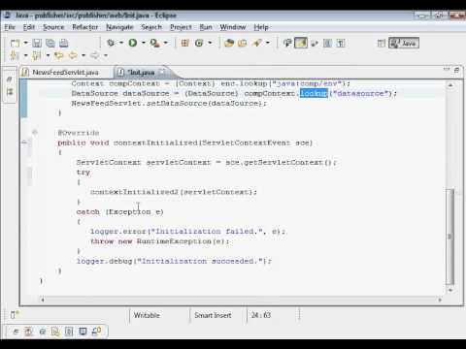466x349 pixels.
Task: Click the New Java Package icon
Action: click(184, 43)
